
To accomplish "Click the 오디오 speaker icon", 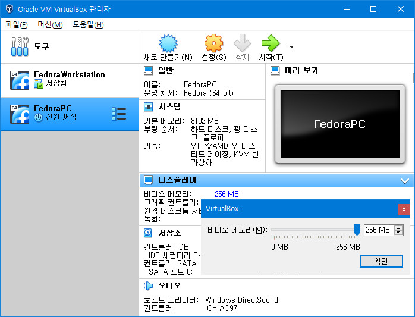I will pos(148,285).
